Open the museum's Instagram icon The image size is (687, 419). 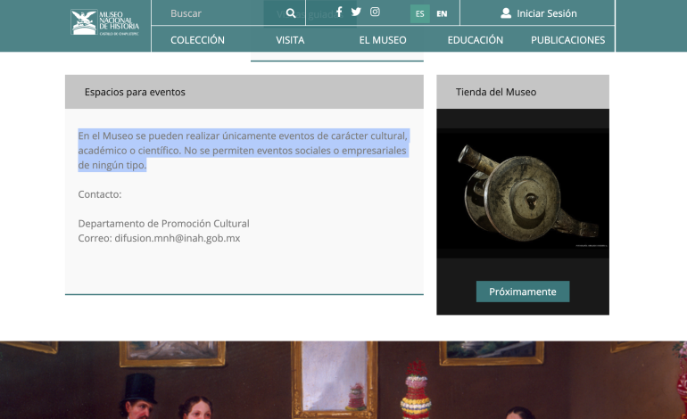tap(375, 12)
